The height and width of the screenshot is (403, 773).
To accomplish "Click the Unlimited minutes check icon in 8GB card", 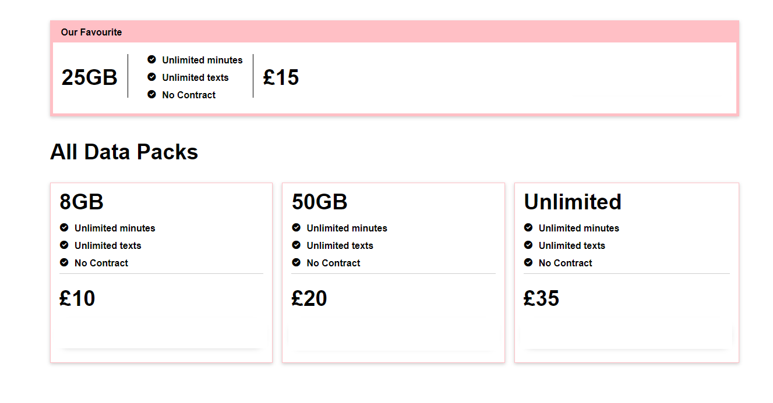I will click(64, 227).
